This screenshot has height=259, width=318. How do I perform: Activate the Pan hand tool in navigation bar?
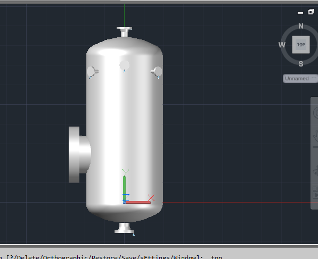pyautogui.click(x=315, y=136)
